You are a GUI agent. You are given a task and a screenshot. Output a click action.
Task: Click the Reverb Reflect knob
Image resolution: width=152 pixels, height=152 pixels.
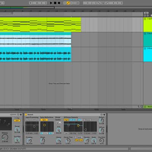point(101,120)
